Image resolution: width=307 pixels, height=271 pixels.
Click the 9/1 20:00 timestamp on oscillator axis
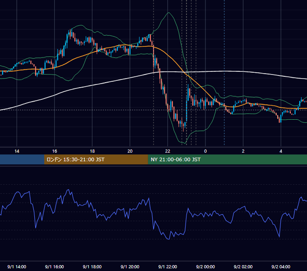(130, 266)
